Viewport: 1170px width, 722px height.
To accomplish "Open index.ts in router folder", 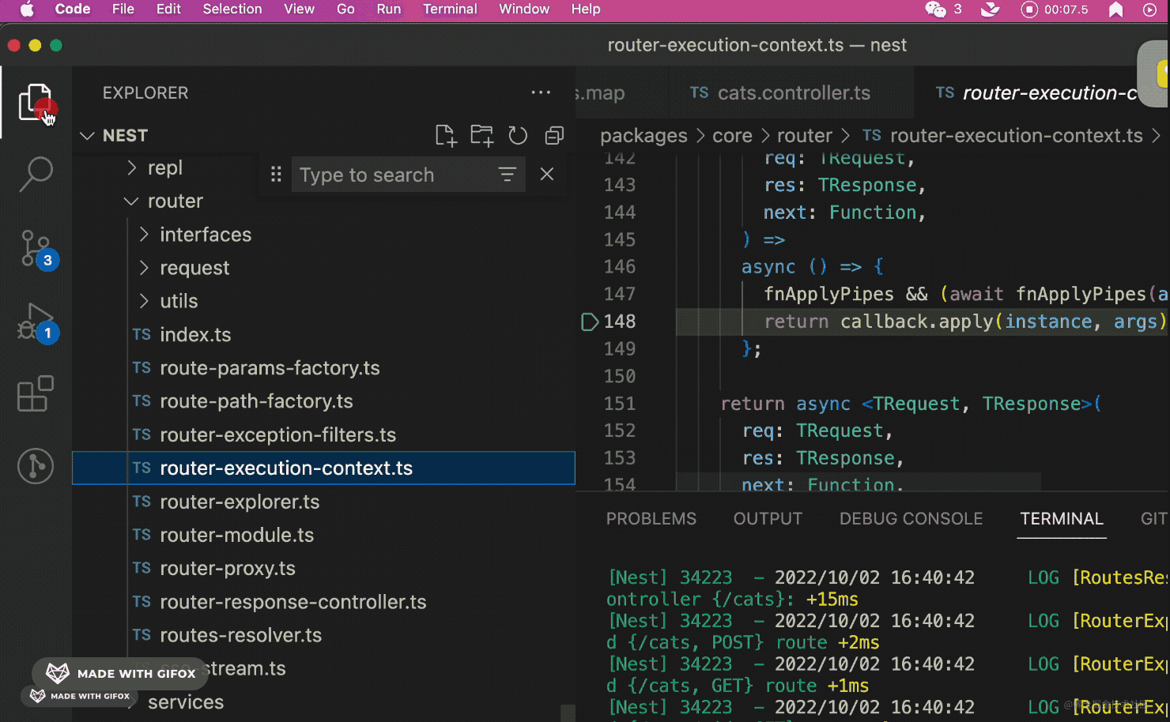I will [x=195, y=334].
